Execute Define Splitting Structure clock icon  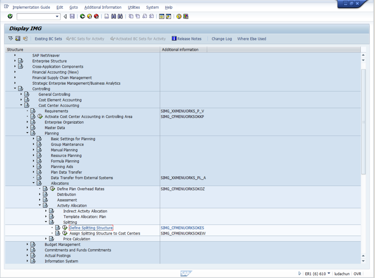point(65,228)
